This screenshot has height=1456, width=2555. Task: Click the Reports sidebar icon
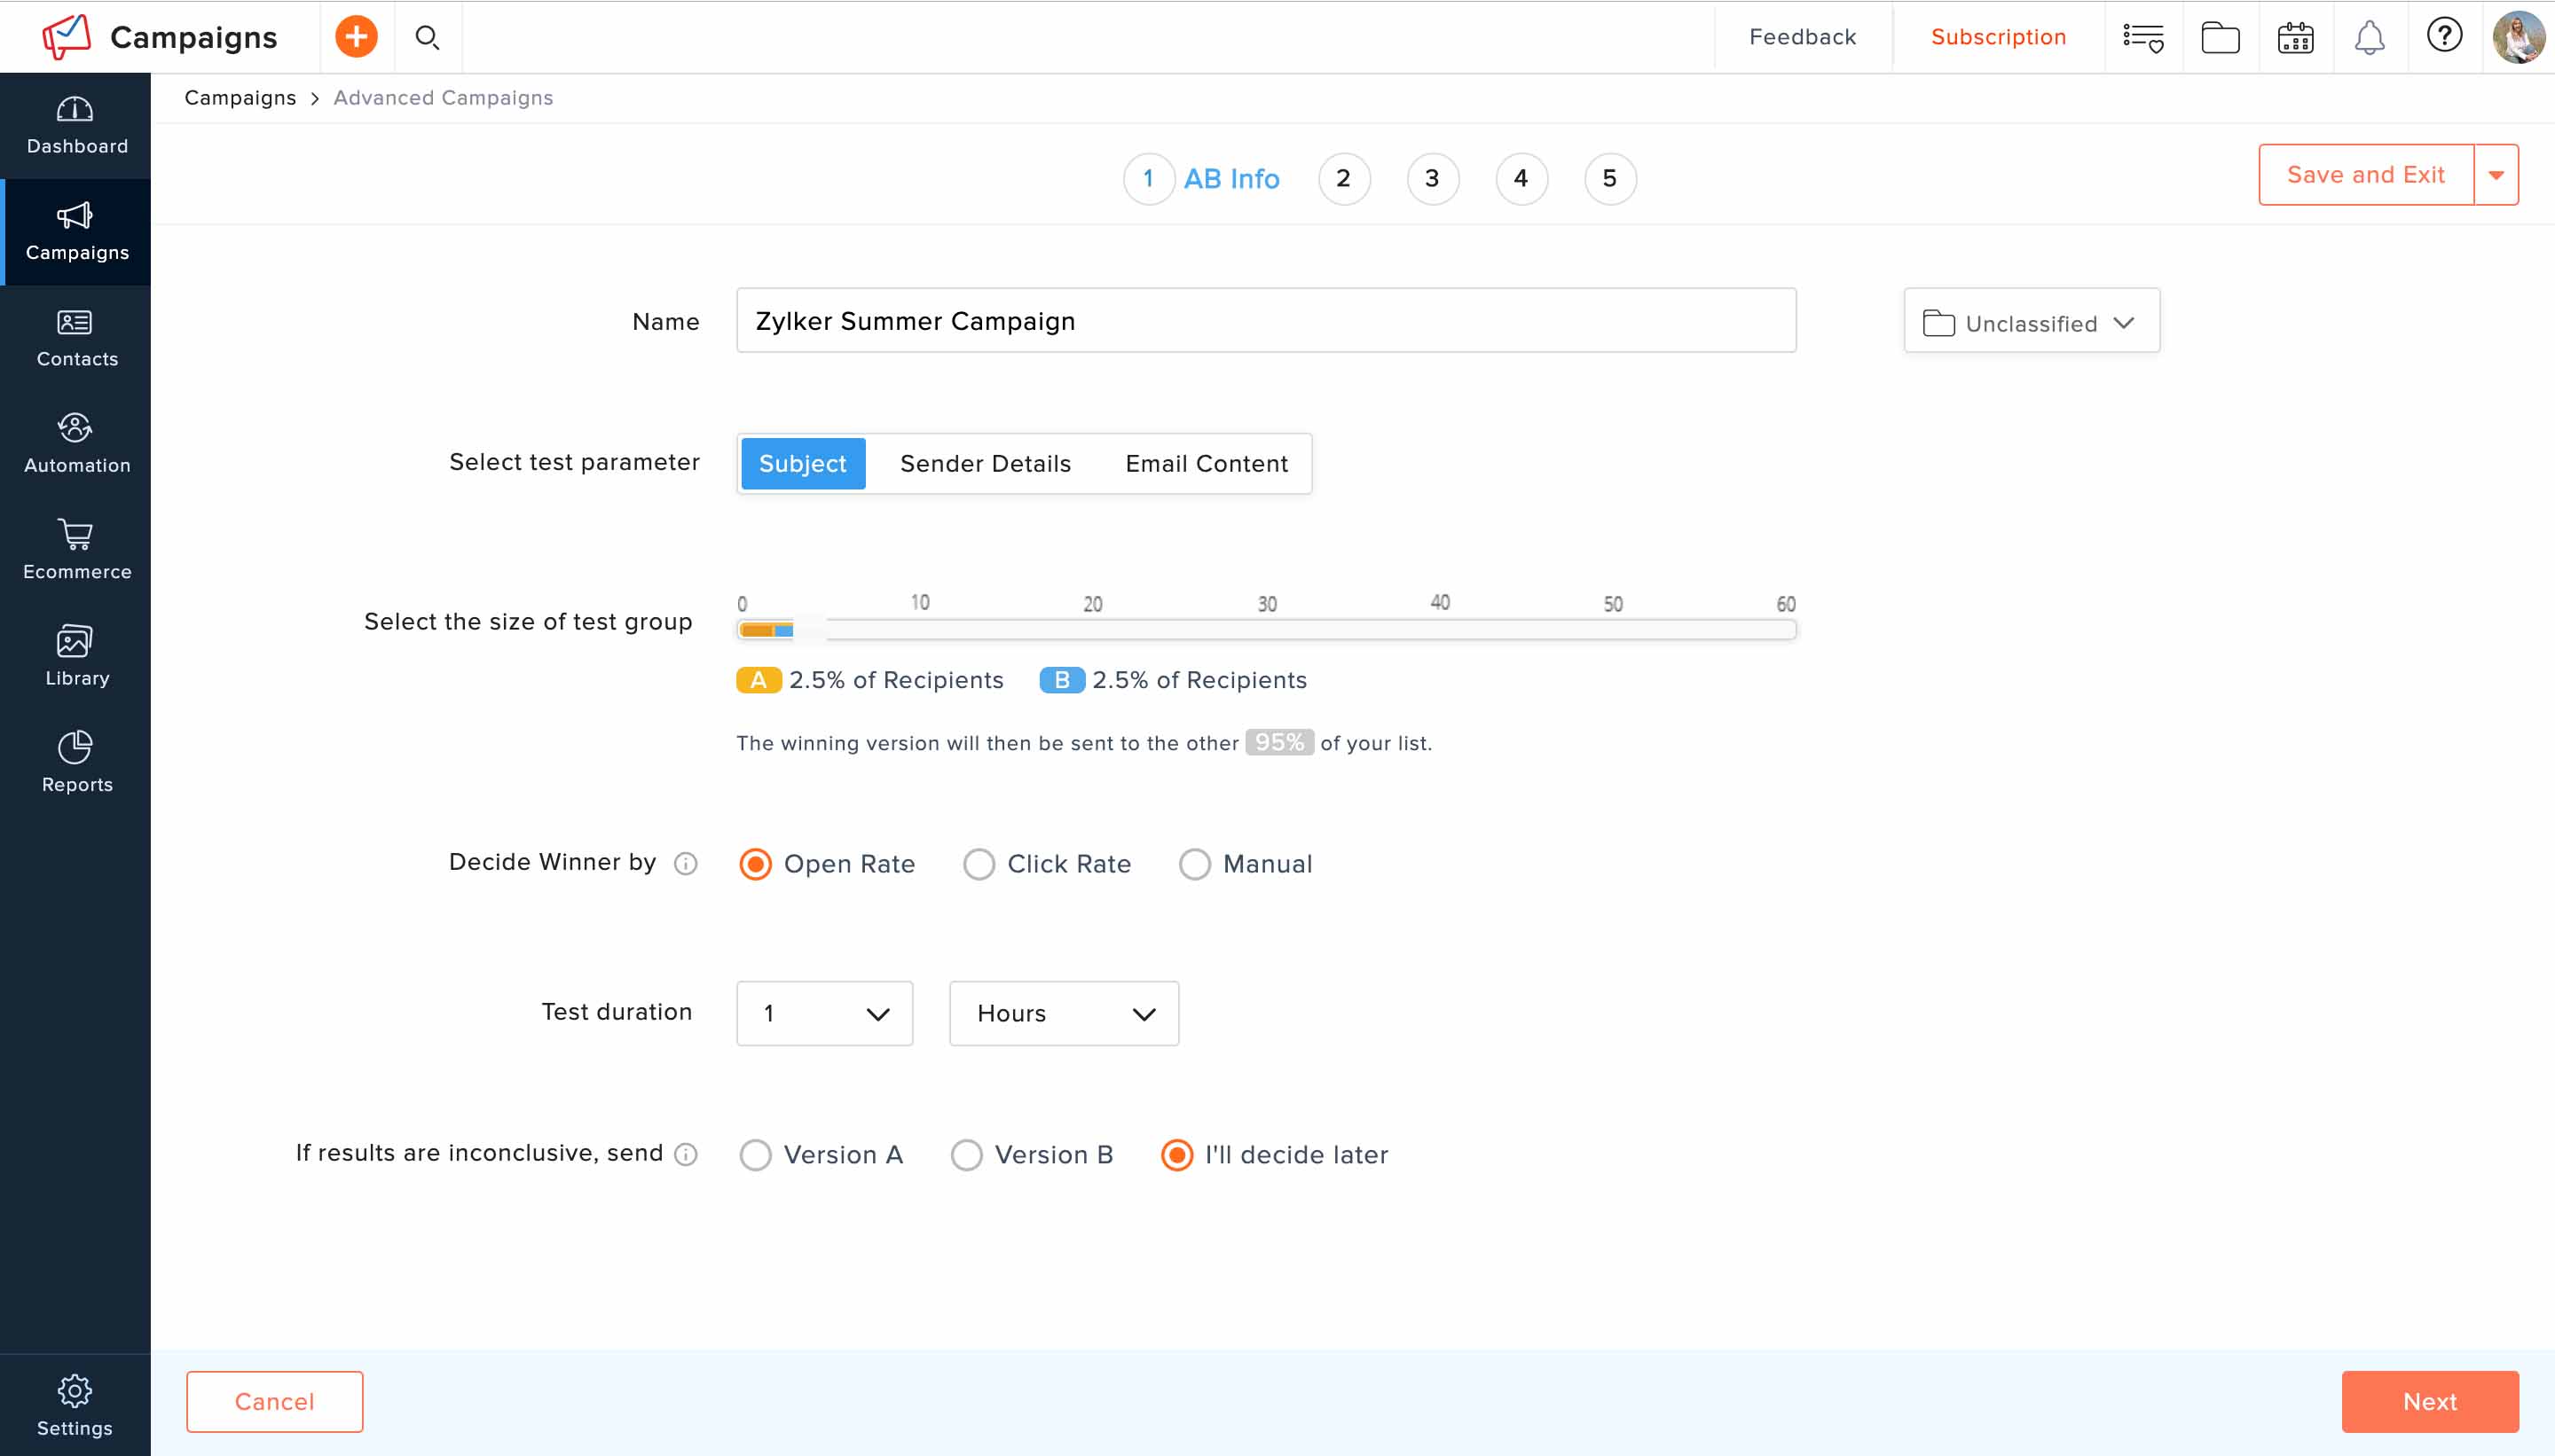pos(75,760)
